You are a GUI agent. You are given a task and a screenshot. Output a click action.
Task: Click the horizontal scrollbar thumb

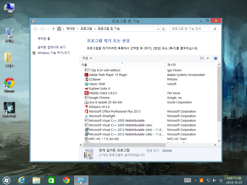pyautogui.click(x=124, y=145)
